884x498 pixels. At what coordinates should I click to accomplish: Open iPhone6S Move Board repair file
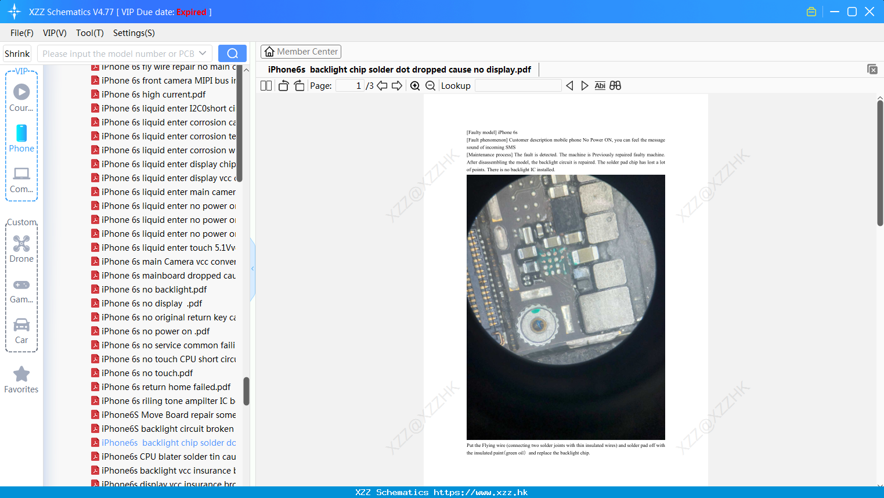(164, 415)
